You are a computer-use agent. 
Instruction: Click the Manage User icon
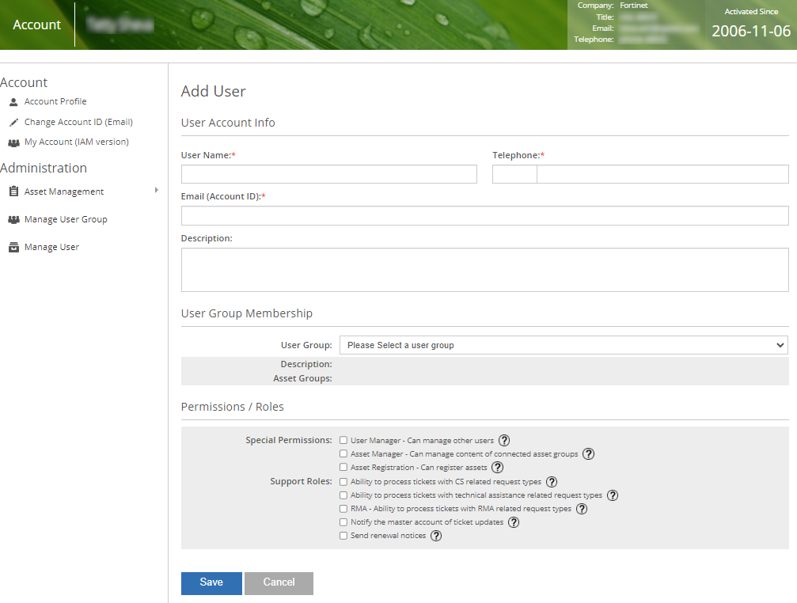(13, 247)
